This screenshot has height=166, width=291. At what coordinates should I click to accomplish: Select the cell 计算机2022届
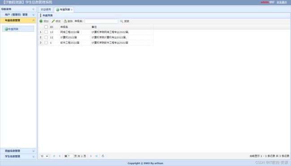pos(68,38)
